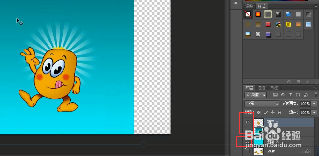319x156 pixels.
Task: Open the 填充 fill slider arrow
Action: click(x=315, y=113)
